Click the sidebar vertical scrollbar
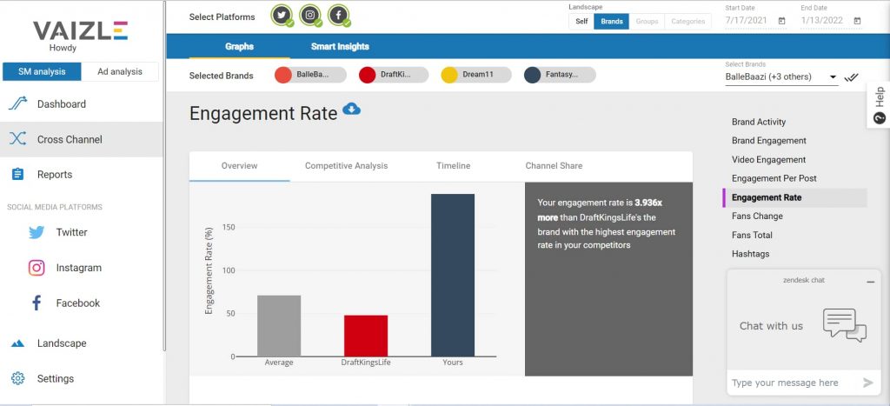The image size is (890, 406). [x=164, y=176]
